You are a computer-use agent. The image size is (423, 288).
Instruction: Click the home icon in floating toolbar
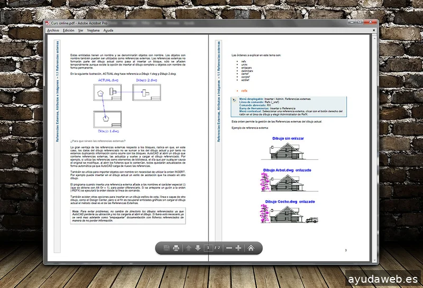pyautogui.click(x=251, y=248)
